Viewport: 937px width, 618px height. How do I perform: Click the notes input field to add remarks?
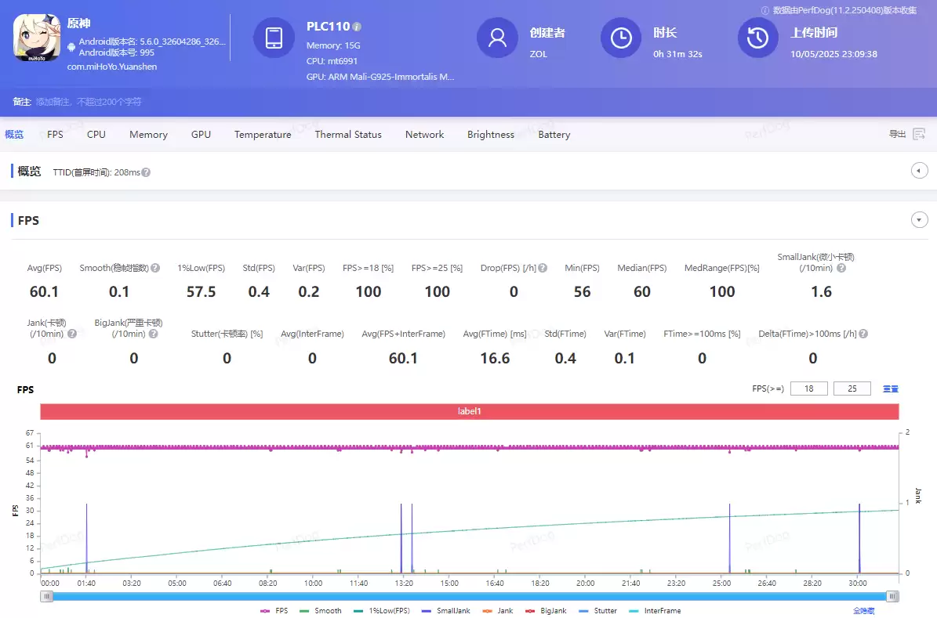pyautogui.click(x=89, y=102)
